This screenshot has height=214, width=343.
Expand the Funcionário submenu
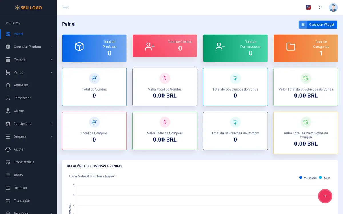click(x=51, y=124)
